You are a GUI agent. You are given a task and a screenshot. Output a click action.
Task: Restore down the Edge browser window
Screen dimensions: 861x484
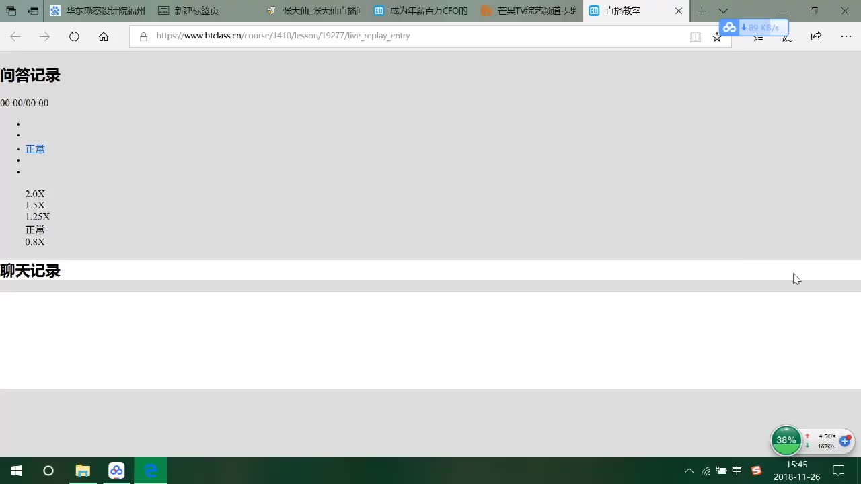tap(814, 11)
